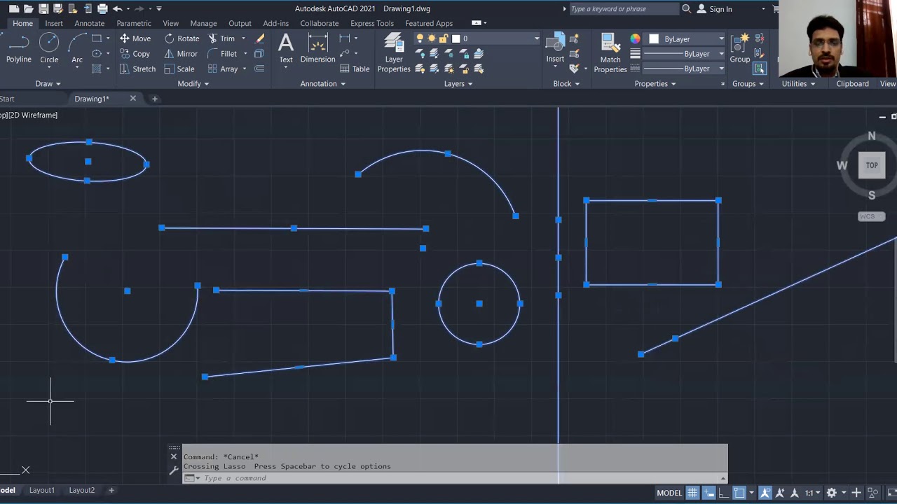The image size is (897, 504).
Task: Select the Text annotation tool
Action: (286, 49)
